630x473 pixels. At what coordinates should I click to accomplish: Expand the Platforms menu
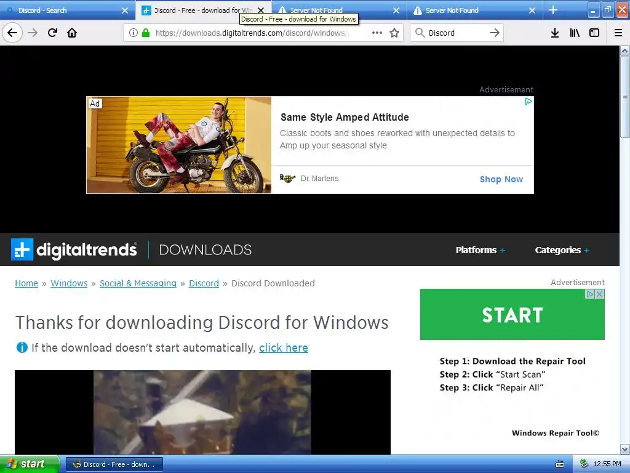480,250
